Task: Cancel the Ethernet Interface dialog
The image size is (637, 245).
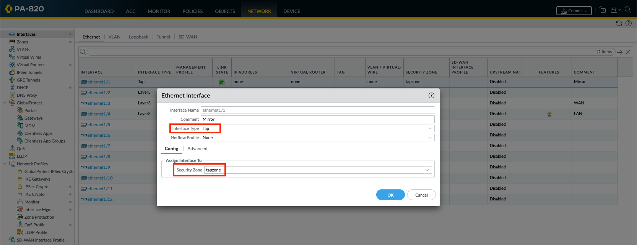Action: (x=421, y=195)
